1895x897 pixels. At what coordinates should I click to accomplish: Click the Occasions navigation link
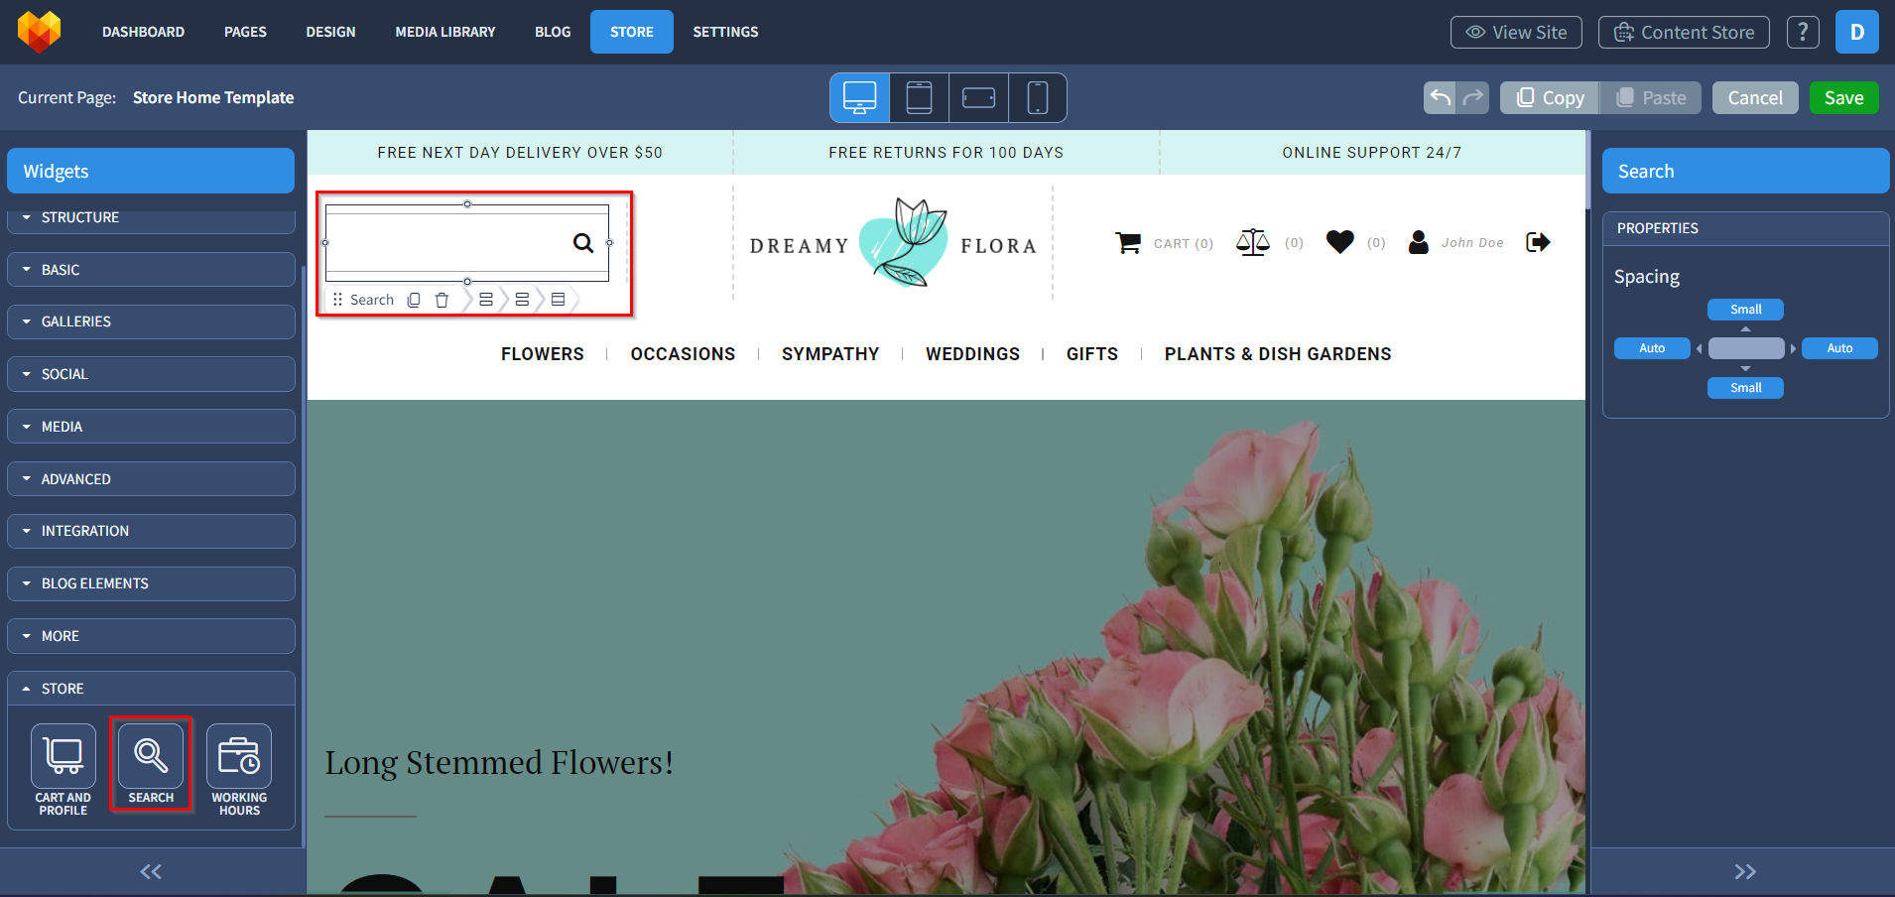pos(683,354)
